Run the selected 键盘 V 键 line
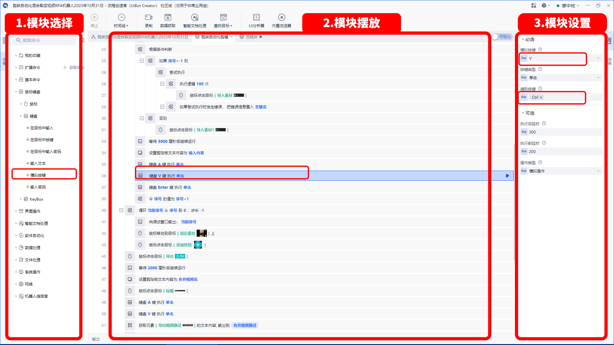Image resolution: width=614 pixels, height=345 pixels. 508,176
